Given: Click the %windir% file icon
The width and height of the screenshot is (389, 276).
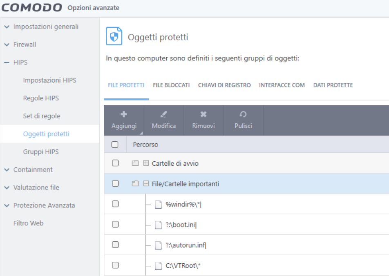Looking at the screenshot, I should 158,205.
